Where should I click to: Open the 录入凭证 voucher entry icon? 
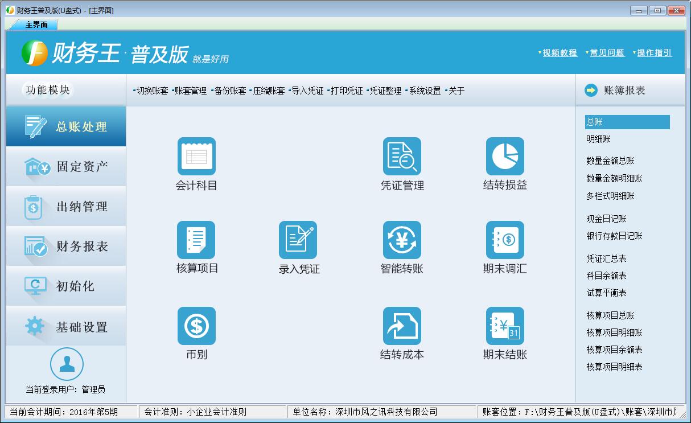click(x=298, y=240)
